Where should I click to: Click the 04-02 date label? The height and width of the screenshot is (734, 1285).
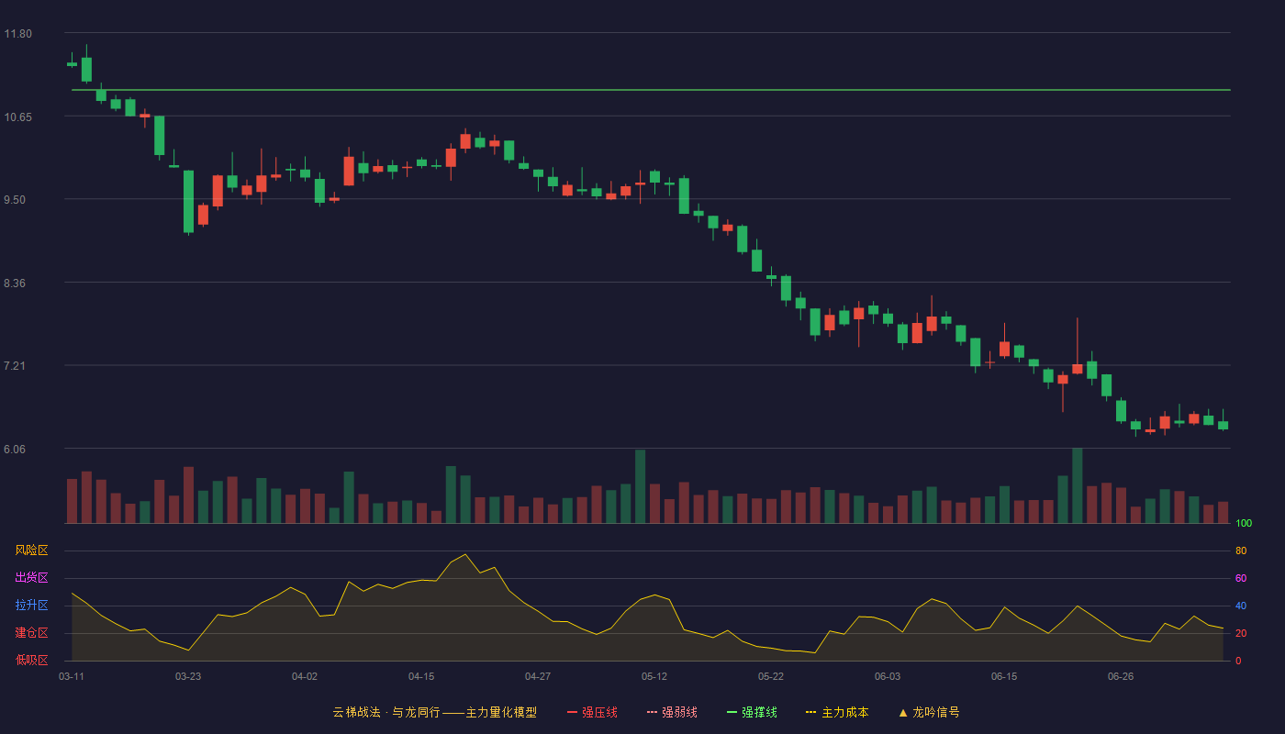click(305, 676)
